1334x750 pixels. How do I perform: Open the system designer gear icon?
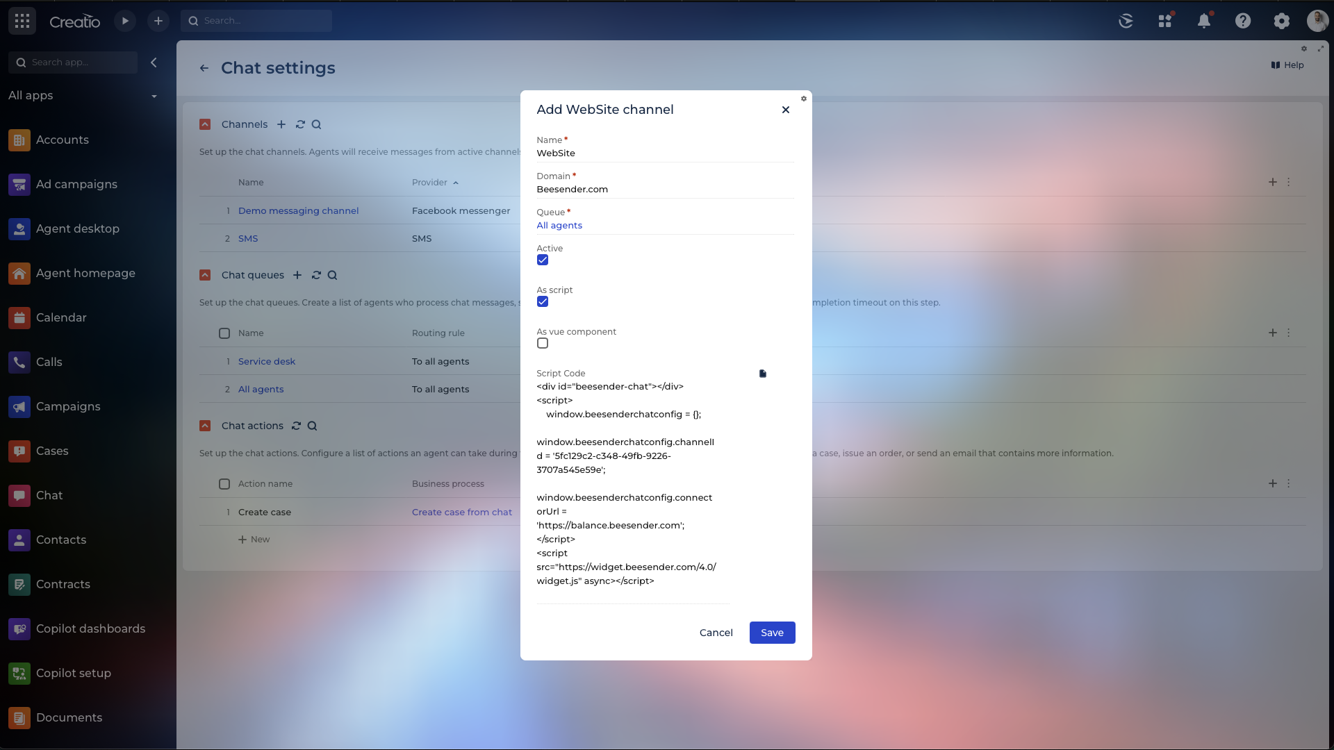1282,21
